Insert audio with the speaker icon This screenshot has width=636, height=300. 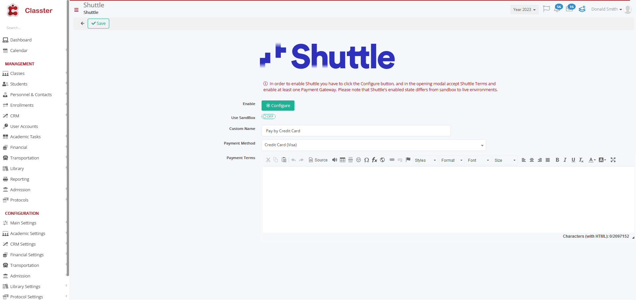335,160
